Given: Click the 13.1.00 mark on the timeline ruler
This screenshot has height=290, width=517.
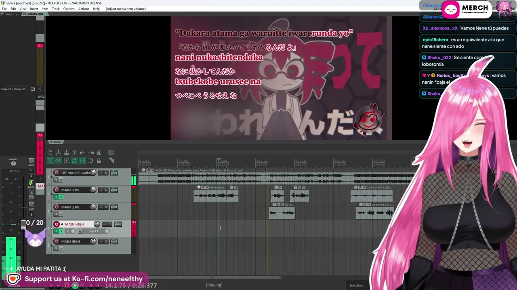Looking at the screenshot, I should tap(262, 161).
